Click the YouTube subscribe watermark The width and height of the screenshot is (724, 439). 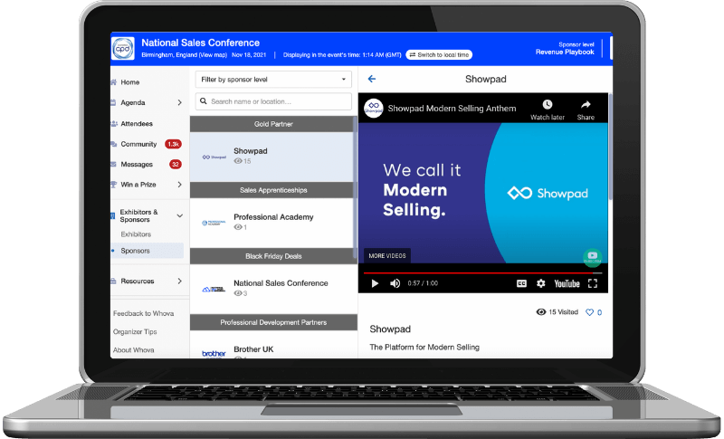[x=593, y=257]
